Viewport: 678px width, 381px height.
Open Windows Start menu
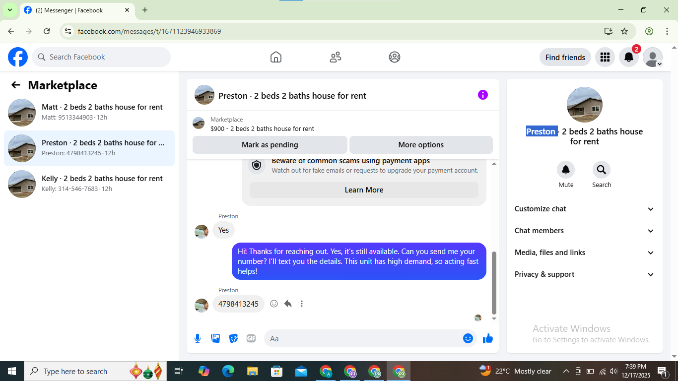[11, 371]
